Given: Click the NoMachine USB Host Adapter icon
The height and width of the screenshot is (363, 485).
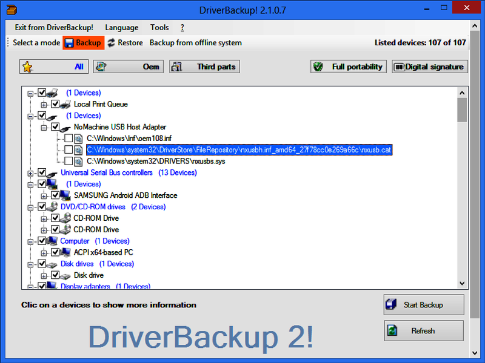Looking at the screenshot, I should 65,128.
